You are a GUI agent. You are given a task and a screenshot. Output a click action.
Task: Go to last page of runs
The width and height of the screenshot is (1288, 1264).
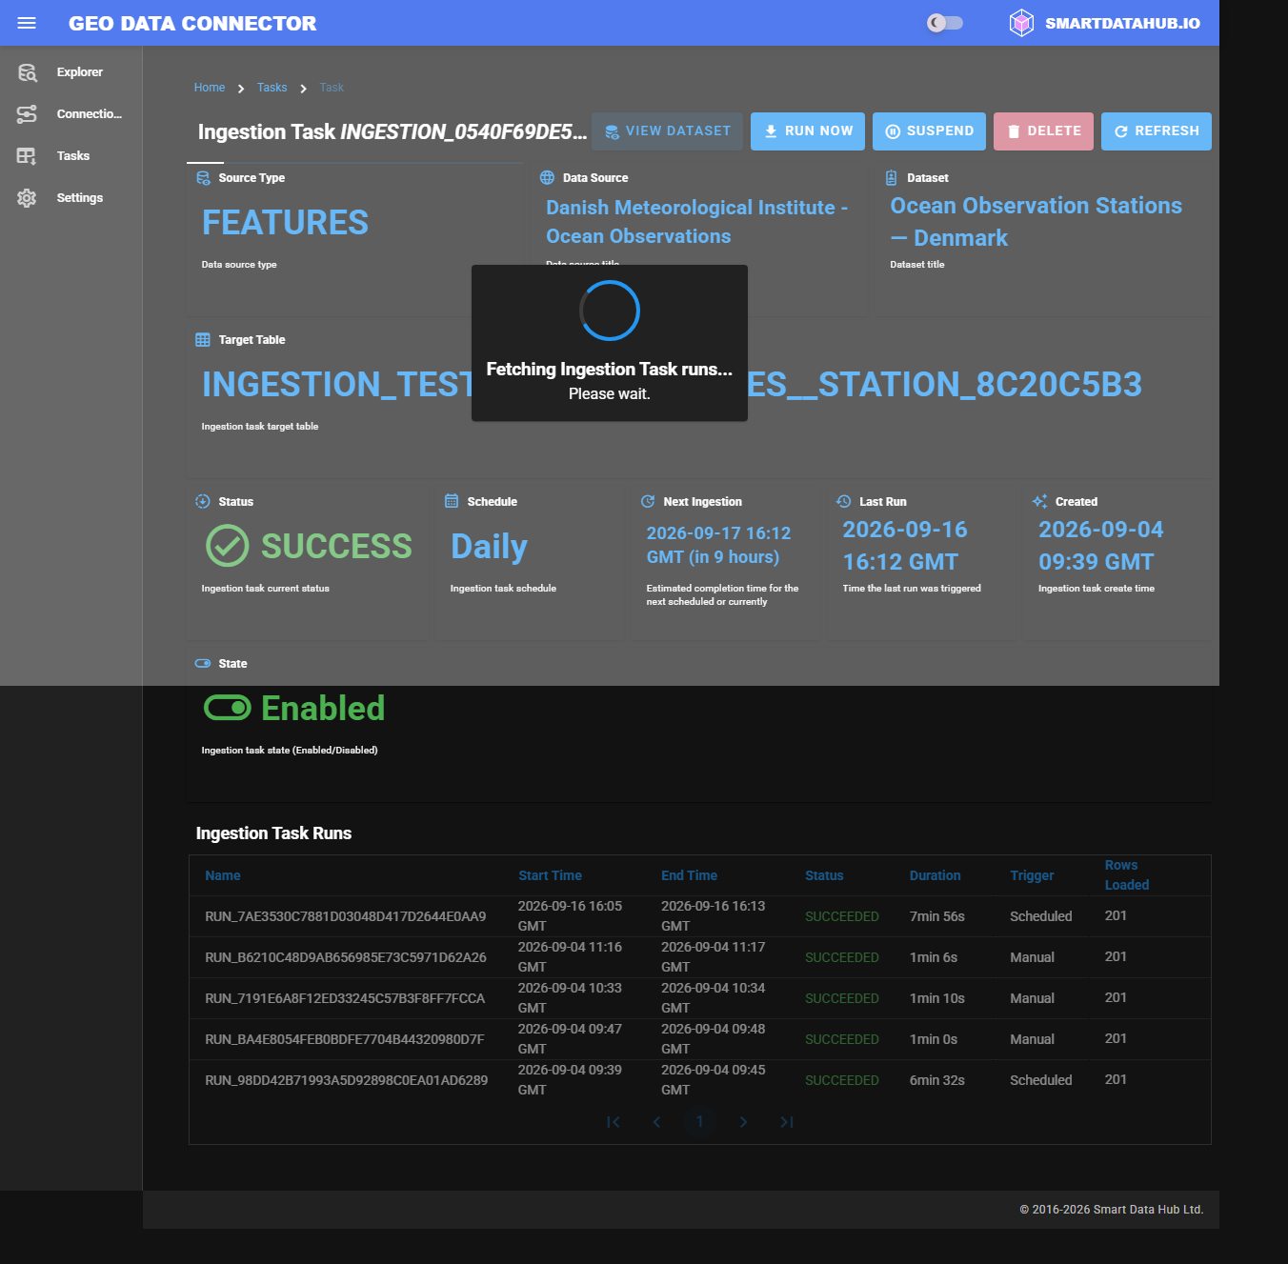click(x=787, y=1122)
